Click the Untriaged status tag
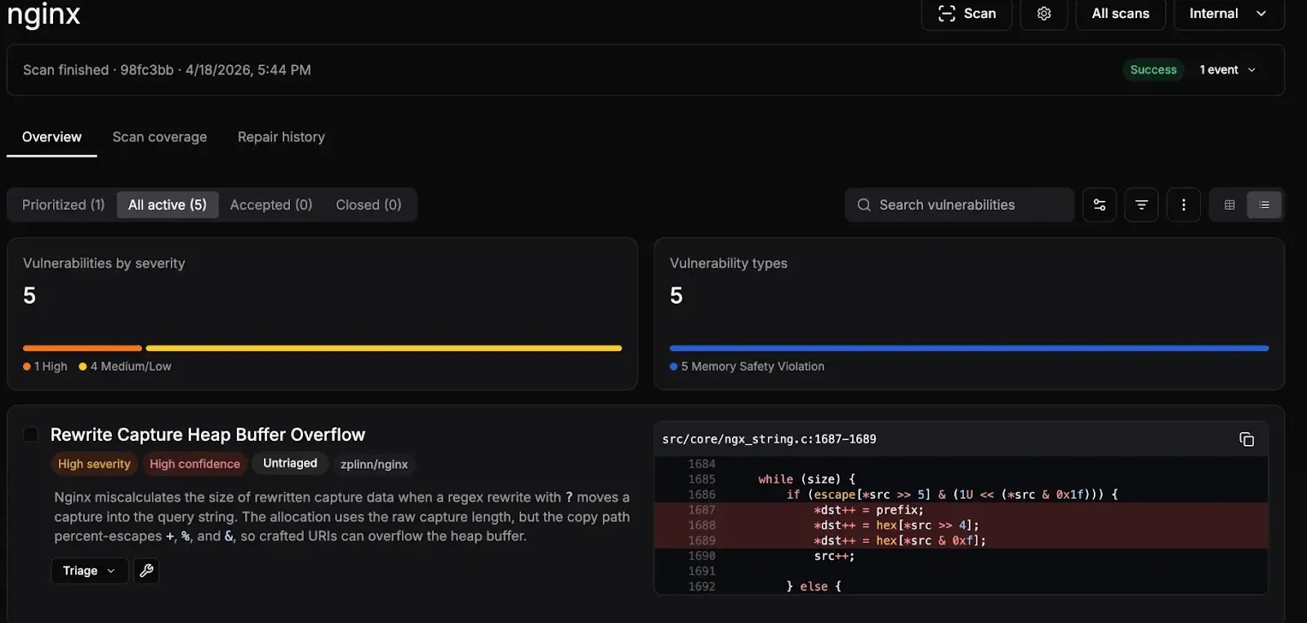 (x=290, y=463)
